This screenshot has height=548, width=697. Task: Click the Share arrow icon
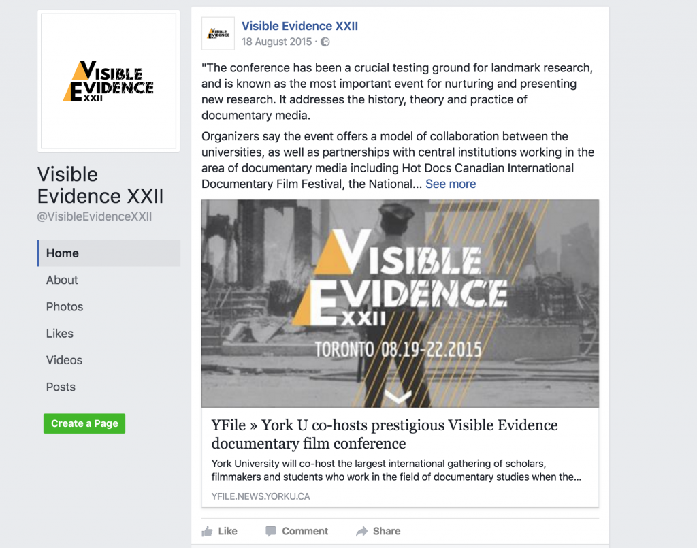point(362,531)
